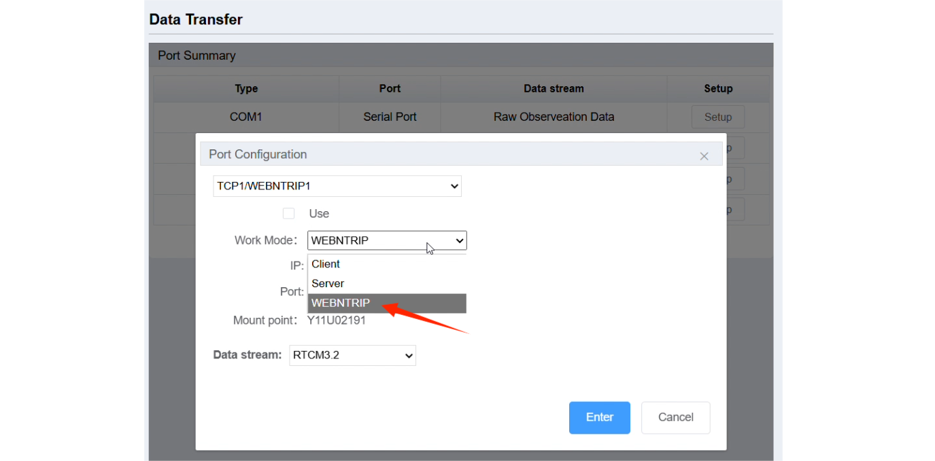Enable the Use checkbox
This screenshot has width=935, height=461.
tap(289, 213)
